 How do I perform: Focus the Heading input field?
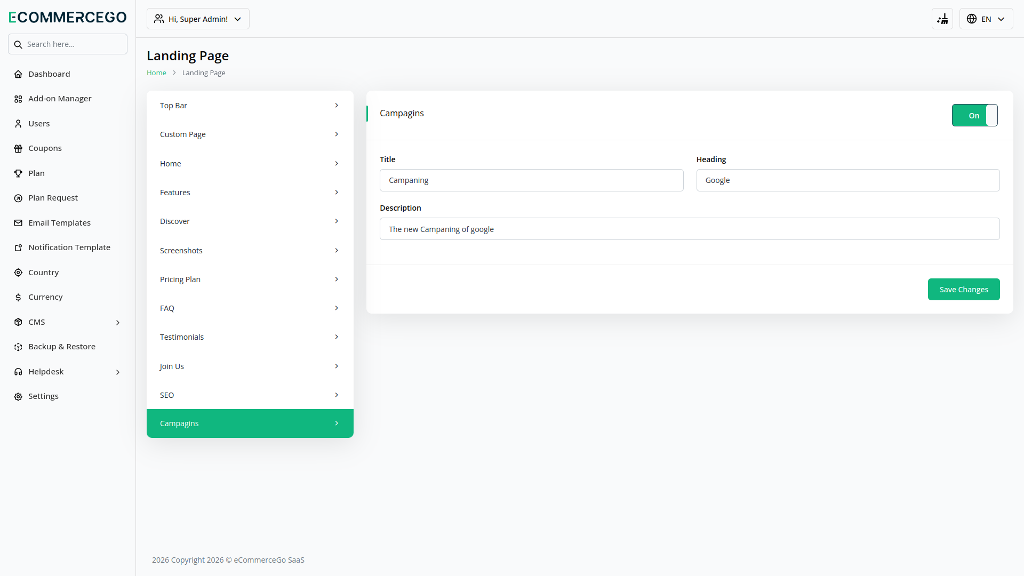pos(848,180)
